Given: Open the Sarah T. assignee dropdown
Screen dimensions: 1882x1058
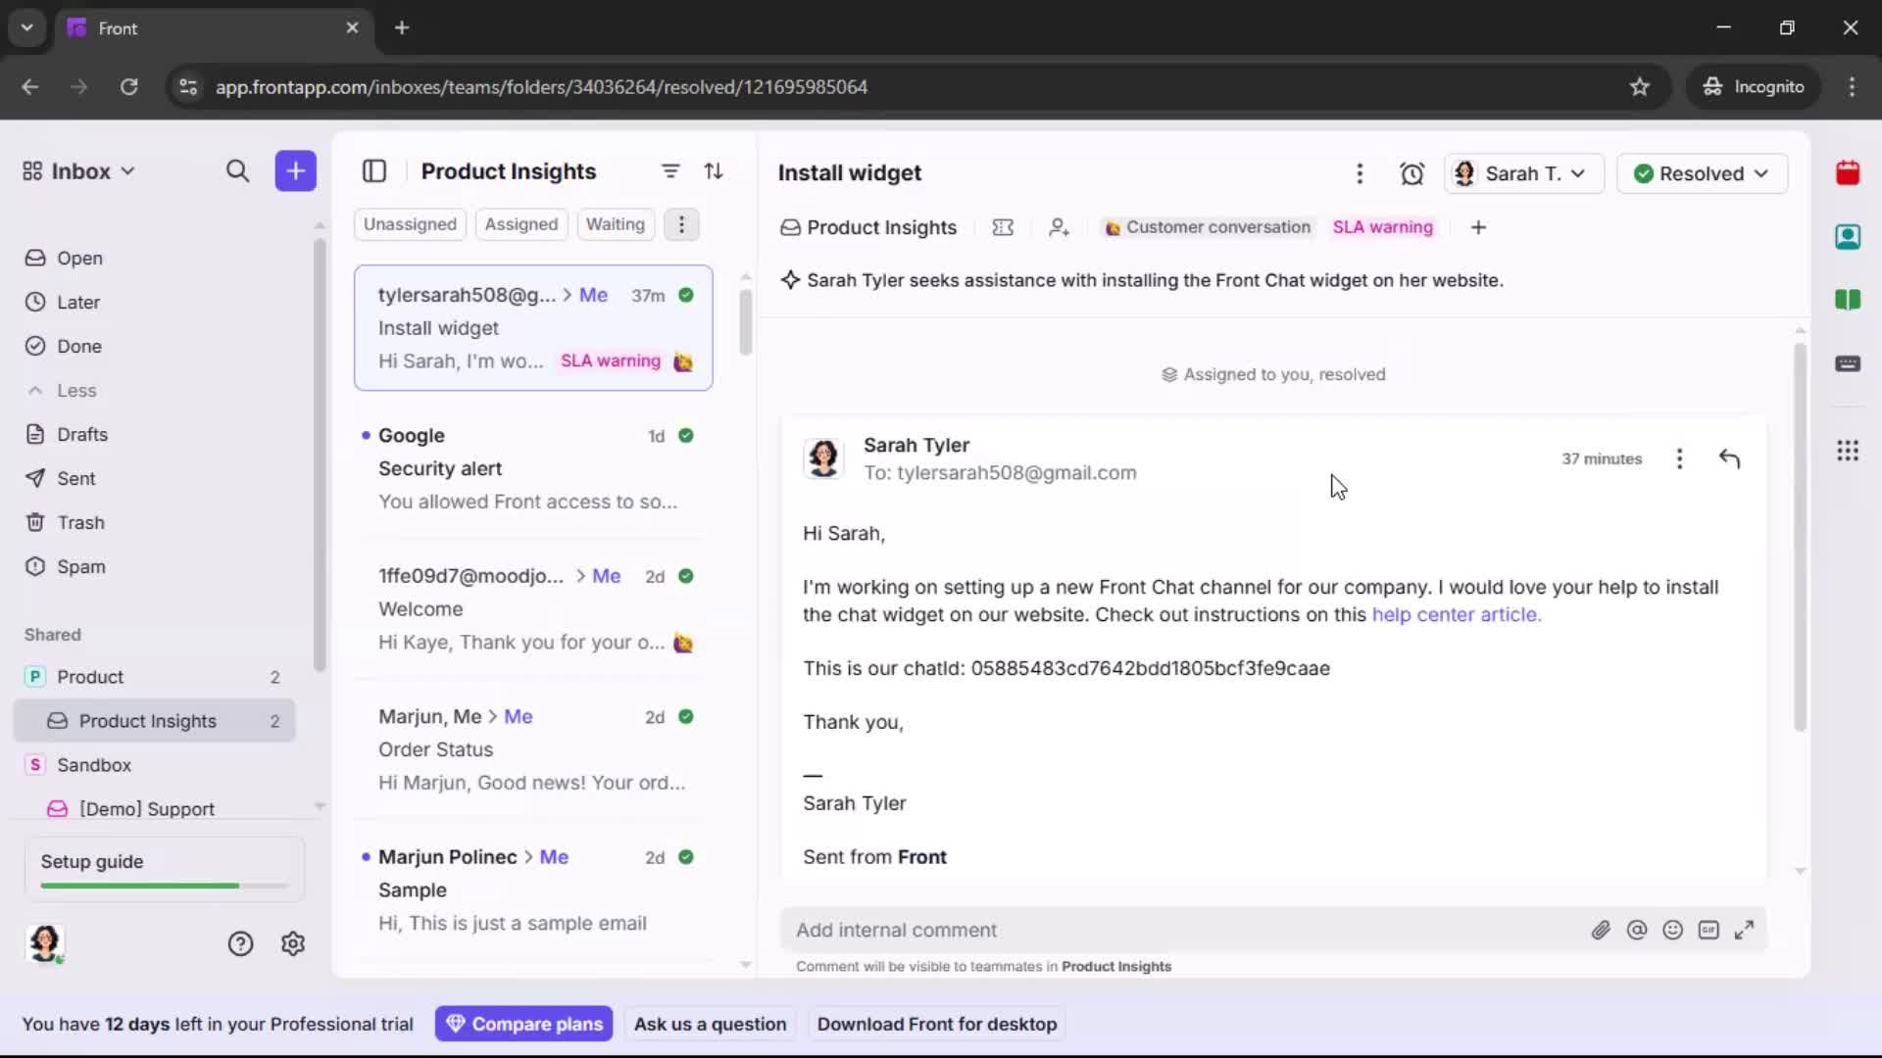Looking at the screenshot, I should coord(1524,173).
